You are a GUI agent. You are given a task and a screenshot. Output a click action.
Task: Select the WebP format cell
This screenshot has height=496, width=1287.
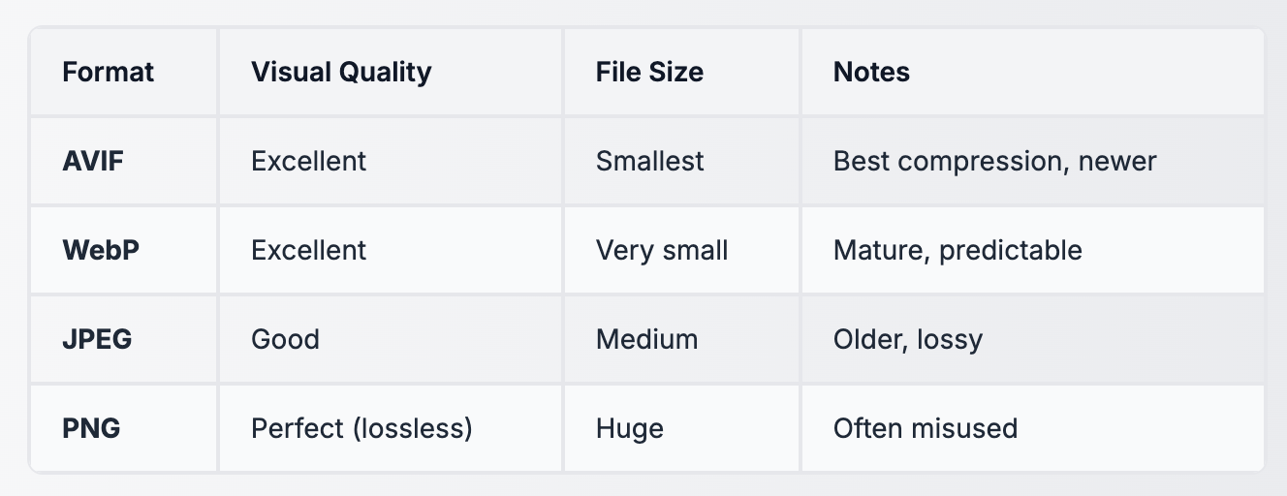point(101,250)
